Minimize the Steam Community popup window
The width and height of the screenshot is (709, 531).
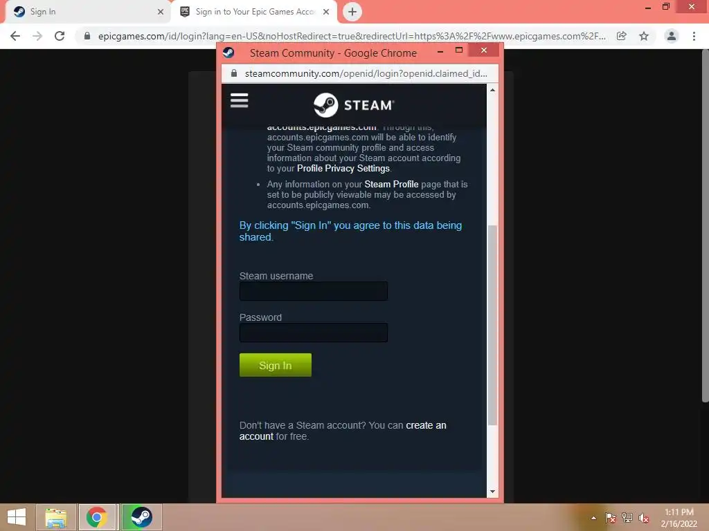coord(440,52)
